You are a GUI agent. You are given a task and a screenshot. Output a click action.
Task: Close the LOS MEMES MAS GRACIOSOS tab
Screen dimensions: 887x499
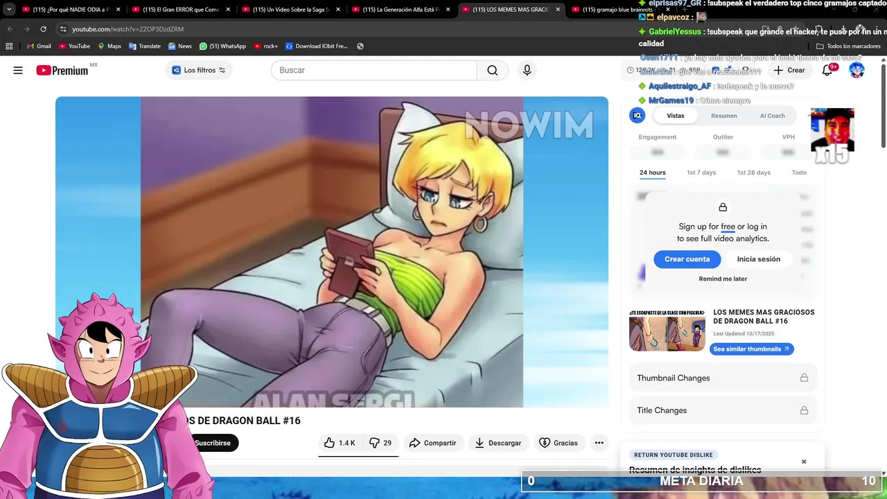point(558,10)
